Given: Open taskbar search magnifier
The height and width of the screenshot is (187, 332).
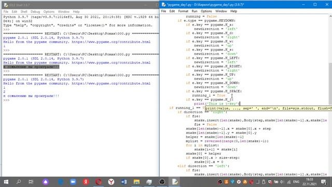Looking at the screenshot, I should (x=19, y=182).
